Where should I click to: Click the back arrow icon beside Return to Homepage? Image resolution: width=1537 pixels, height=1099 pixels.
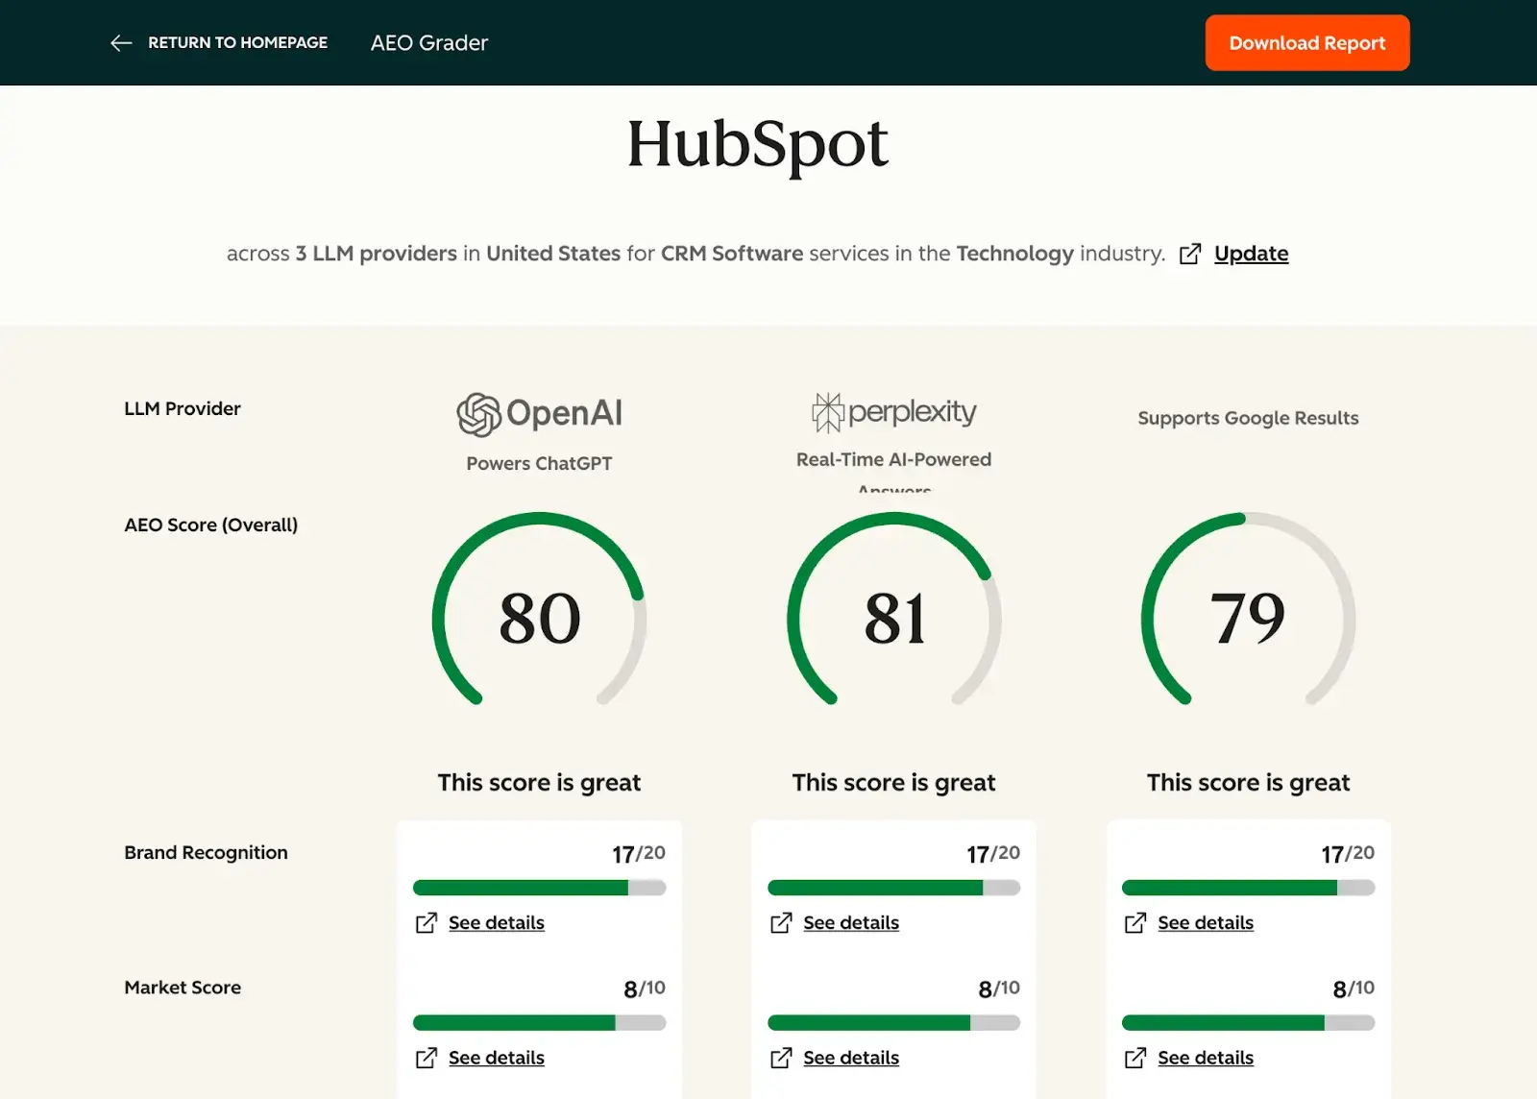pos(121,43)
